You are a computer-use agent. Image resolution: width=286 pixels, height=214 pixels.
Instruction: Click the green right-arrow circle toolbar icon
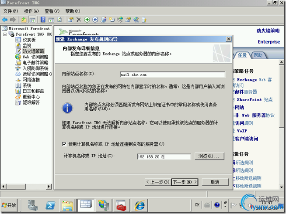[x=87, y=20]
